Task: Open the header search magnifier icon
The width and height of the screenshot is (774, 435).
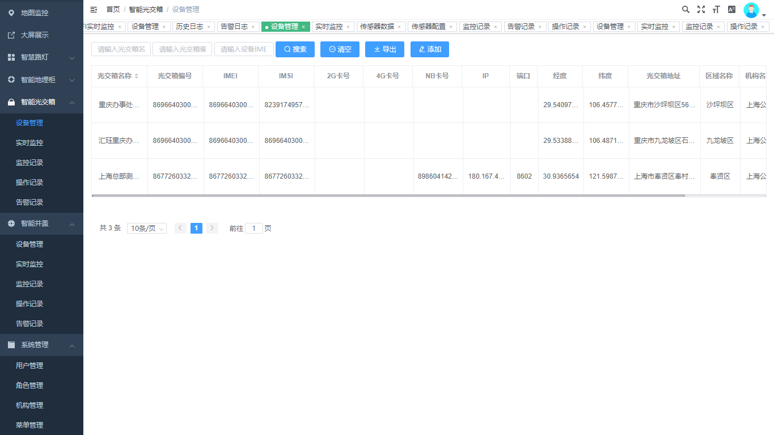Action: point(686,10)
